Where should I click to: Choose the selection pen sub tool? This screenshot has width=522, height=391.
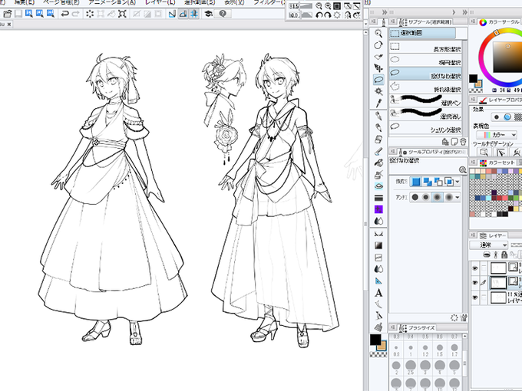click(425, 100)
